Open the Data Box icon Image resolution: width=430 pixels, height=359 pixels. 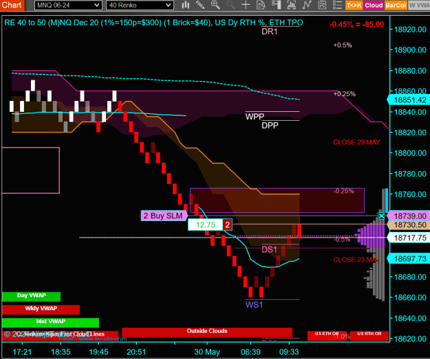tap(261, 5)
